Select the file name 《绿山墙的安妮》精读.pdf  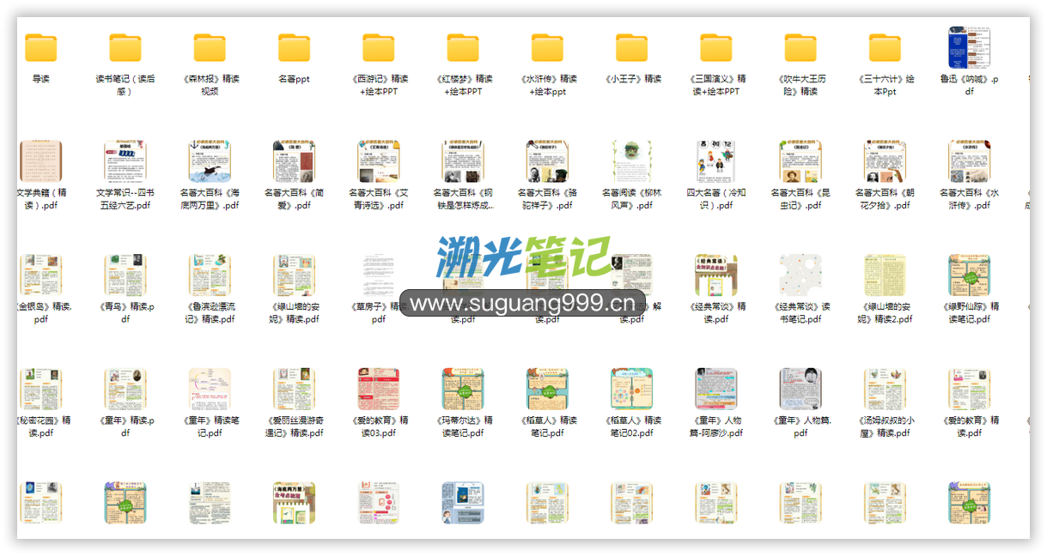pos(294,312)
